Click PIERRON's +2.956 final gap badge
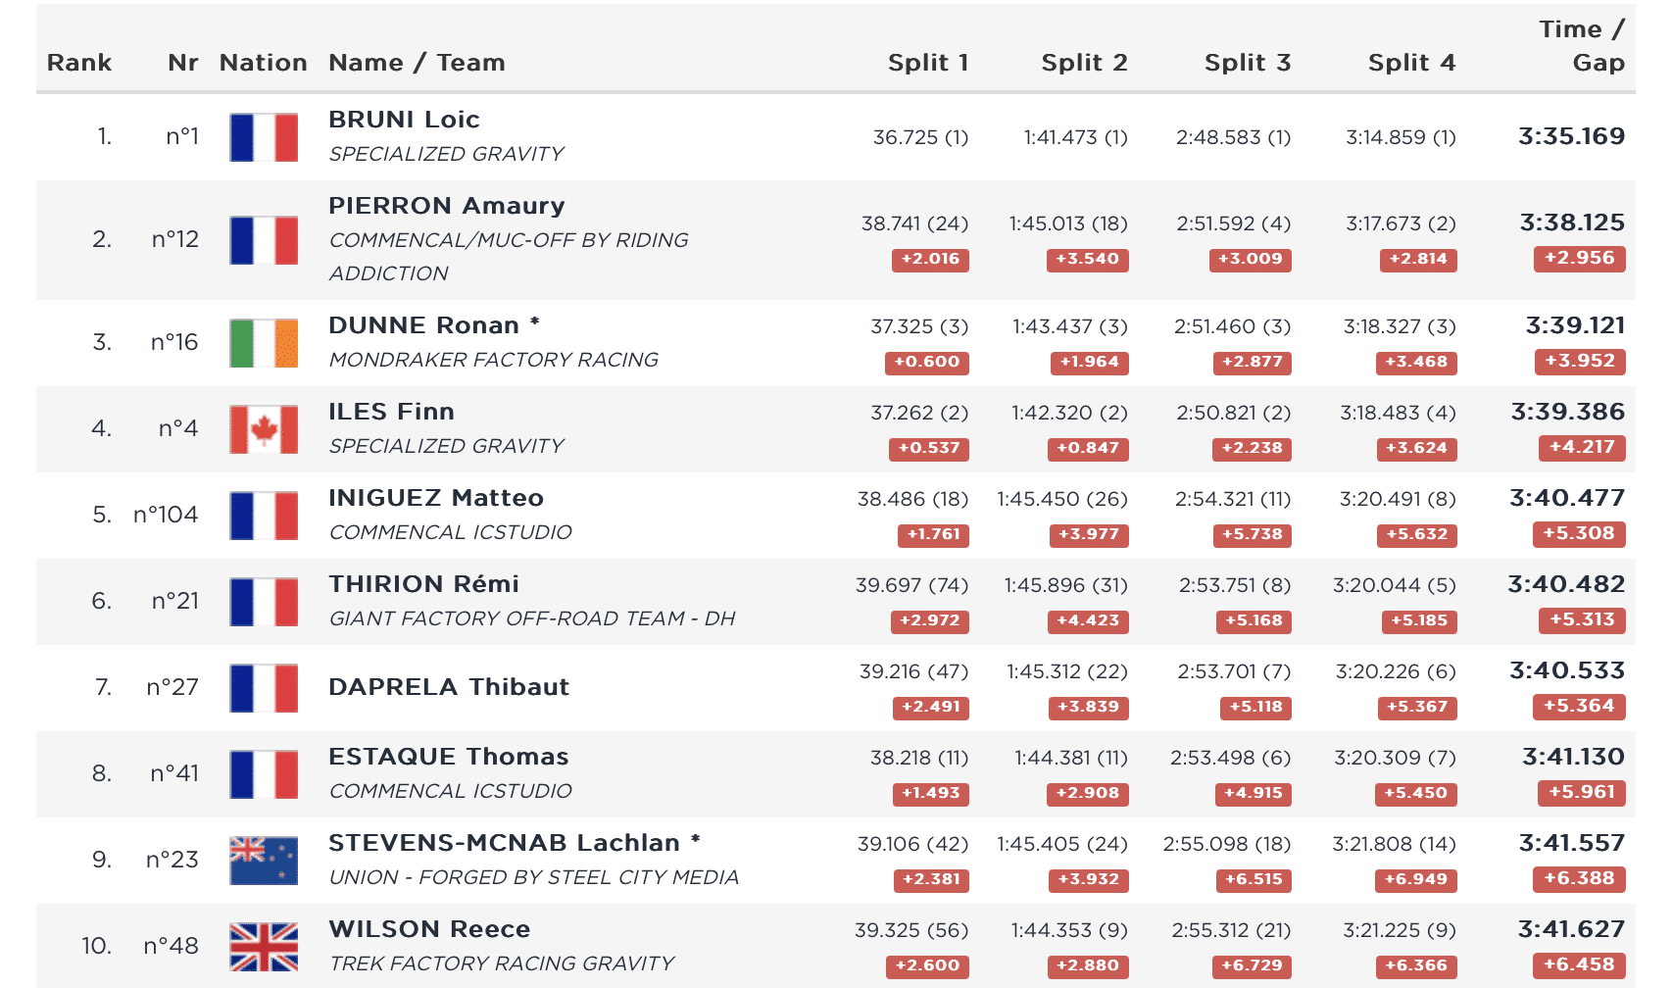1672x988 pixels. click(1579, 259)
